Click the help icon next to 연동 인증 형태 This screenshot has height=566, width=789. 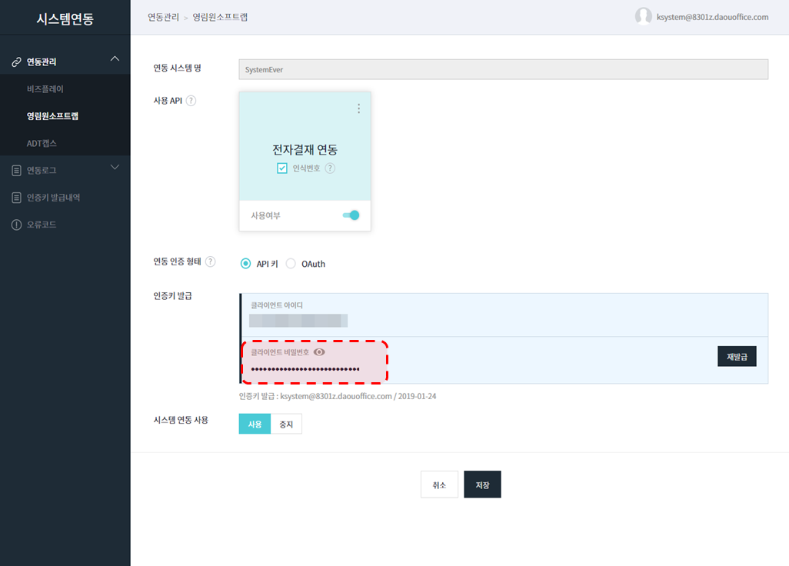[211, 261]
